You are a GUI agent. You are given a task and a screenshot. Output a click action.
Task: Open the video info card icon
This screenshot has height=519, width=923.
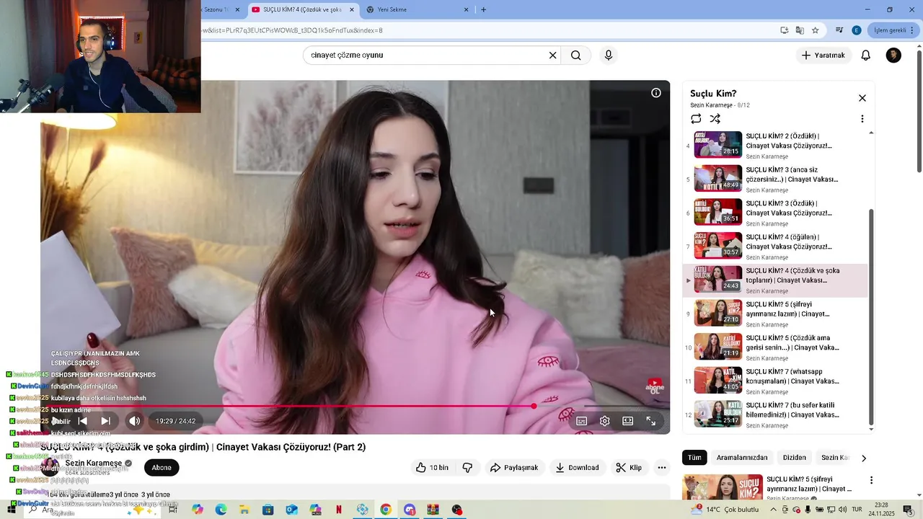(x=656, y=93)
